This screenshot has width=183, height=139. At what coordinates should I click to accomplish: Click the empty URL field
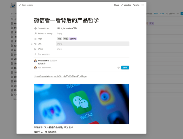click(x=92, y=44)
